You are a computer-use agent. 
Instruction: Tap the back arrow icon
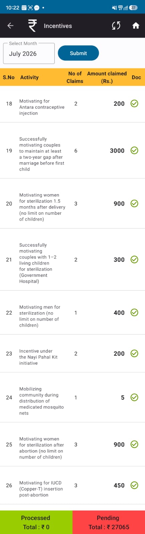[x=10, y=26]
